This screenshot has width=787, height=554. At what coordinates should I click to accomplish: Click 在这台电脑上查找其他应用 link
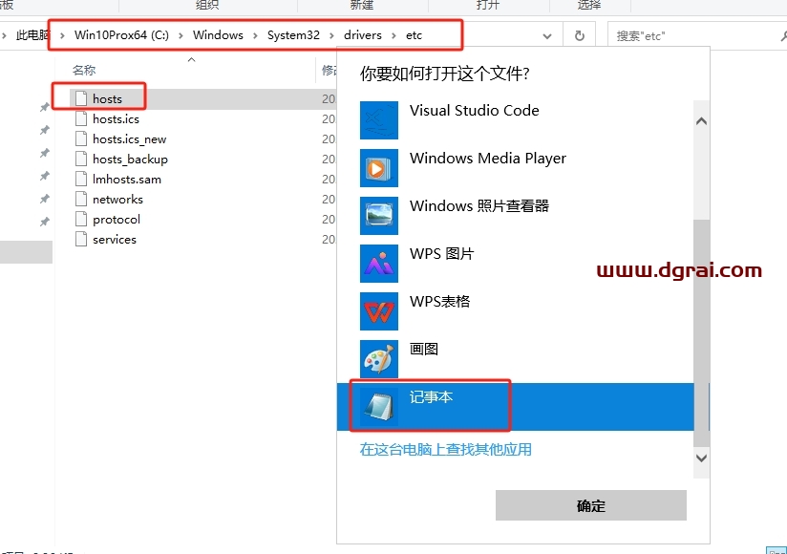click(445, 449)
